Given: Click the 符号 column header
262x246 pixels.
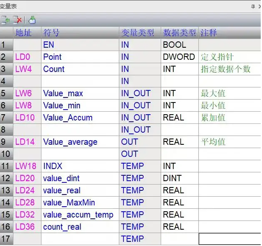Looking at the screenshot, I should click(x=80, y=33).
